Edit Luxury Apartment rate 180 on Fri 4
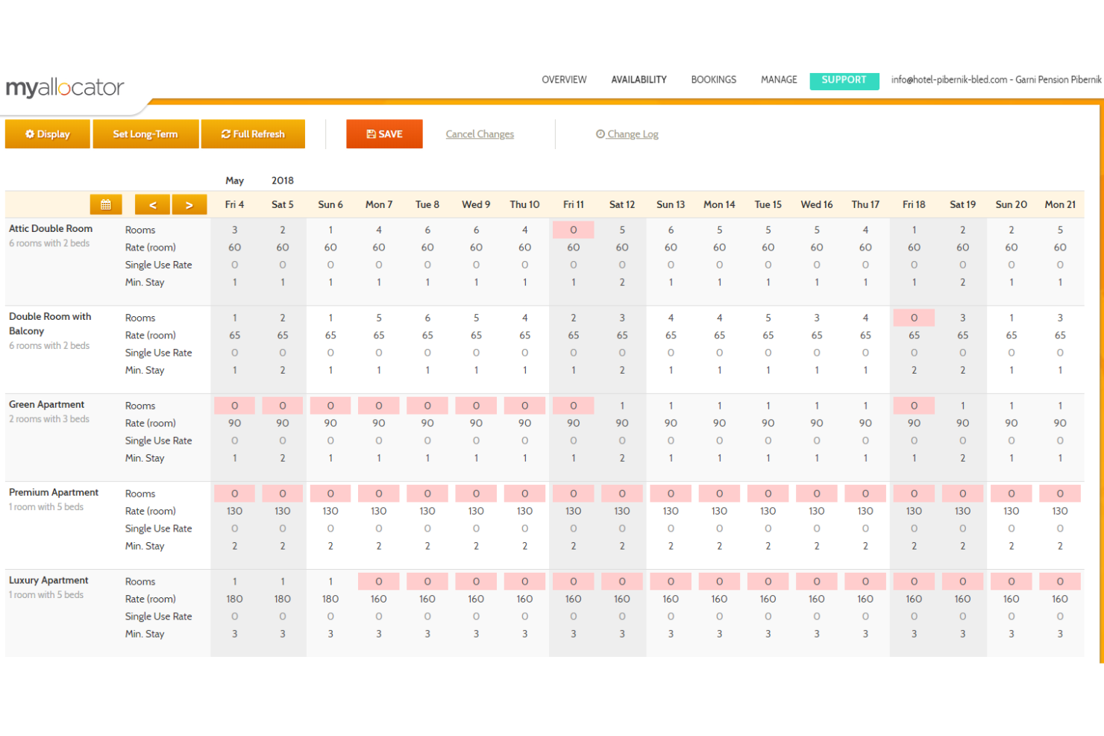 (234, 599)
